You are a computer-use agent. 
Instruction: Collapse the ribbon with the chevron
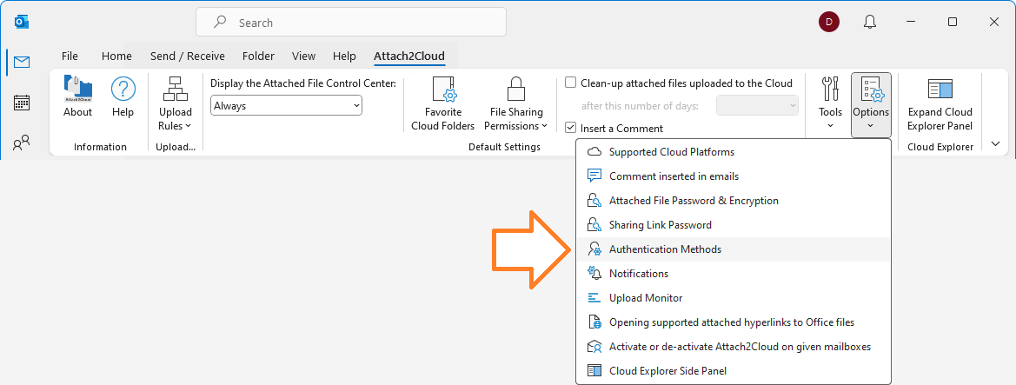995,144
